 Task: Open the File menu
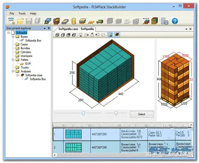(12, 14)
